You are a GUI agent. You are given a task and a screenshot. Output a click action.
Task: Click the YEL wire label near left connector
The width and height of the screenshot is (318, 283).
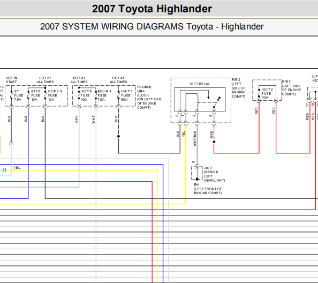pos(17,168)
